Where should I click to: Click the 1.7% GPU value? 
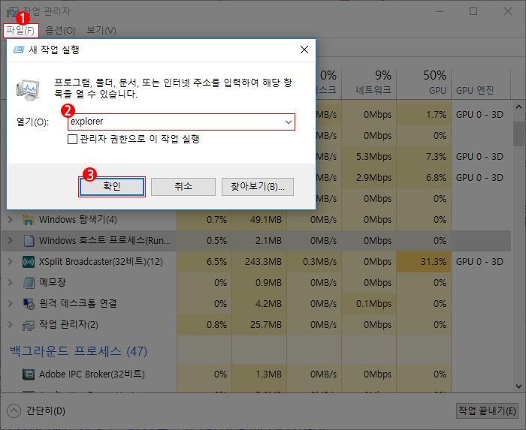[436, 115]
